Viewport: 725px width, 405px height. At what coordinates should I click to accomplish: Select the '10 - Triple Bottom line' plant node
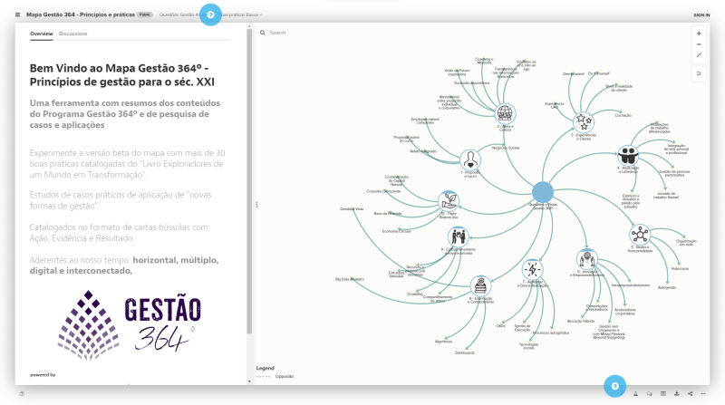449,201
